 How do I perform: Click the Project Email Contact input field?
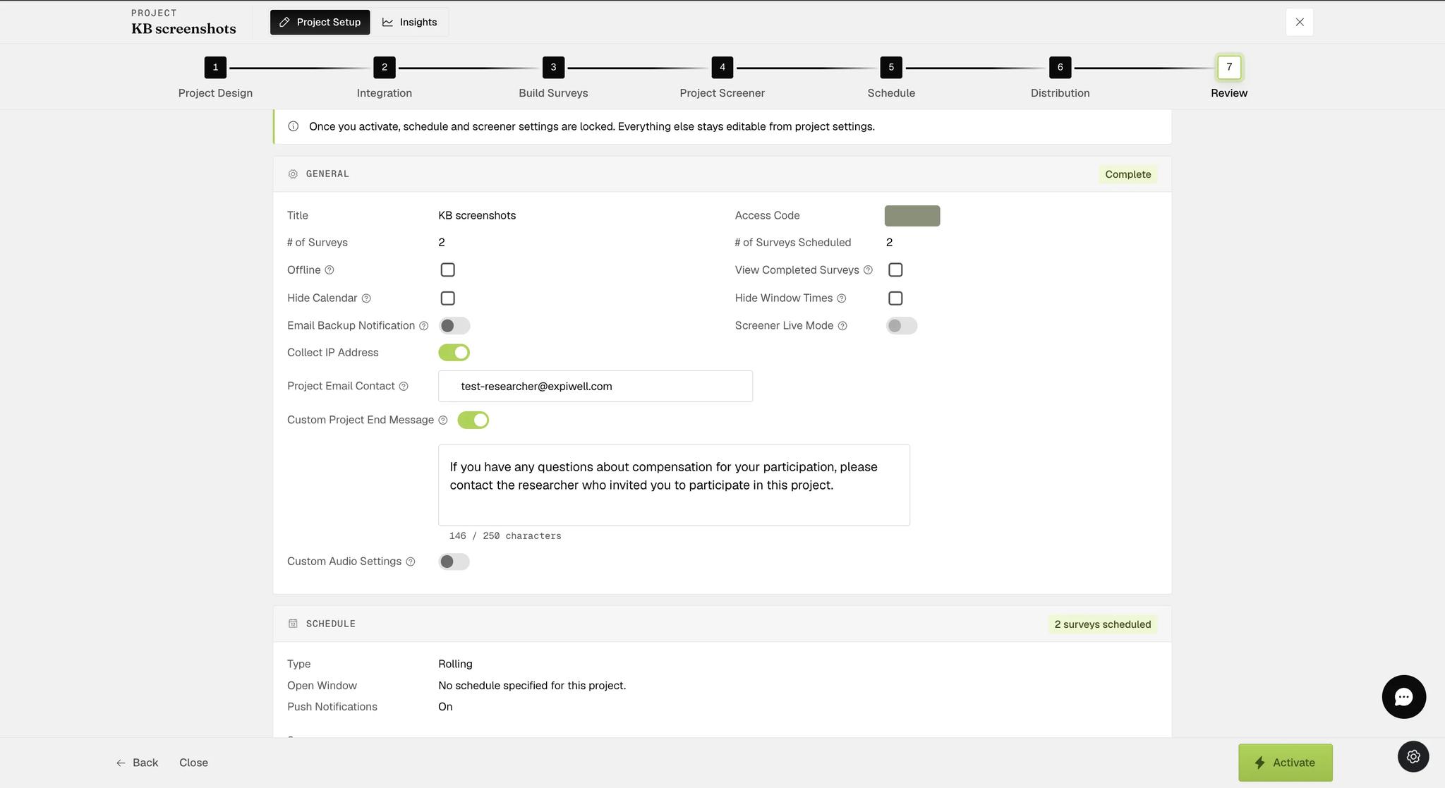[595, 386]
